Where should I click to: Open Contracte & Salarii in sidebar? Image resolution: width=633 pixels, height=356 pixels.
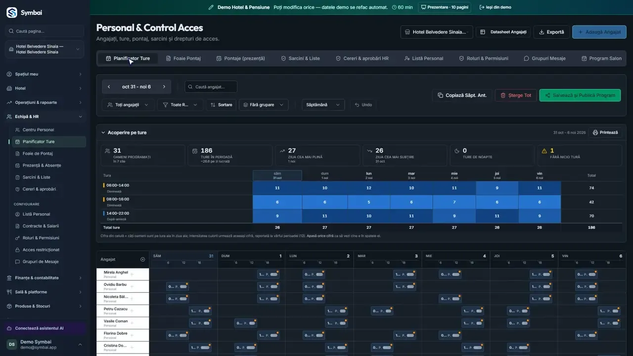(48, 226)
